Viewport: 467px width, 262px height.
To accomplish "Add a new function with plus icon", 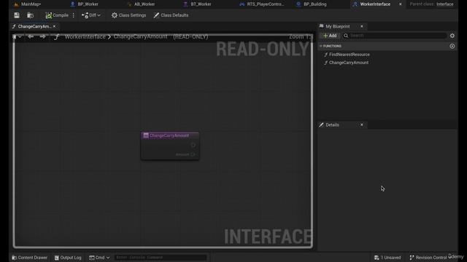I will point(452,46).
